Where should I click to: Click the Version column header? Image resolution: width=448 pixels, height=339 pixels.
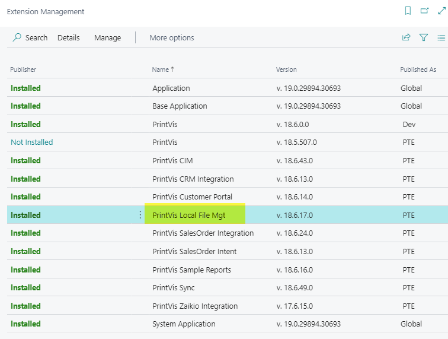coord(286,69)
